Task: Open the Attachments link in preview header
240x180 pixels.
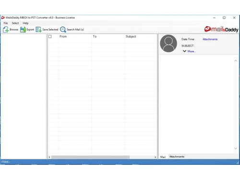Action: pos(210,39)
